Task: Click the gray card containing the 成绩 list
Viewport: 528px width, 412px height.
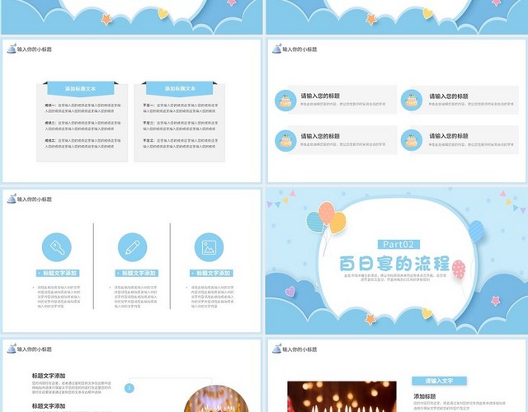Action: pyautogui.click(x=82, y=123)
